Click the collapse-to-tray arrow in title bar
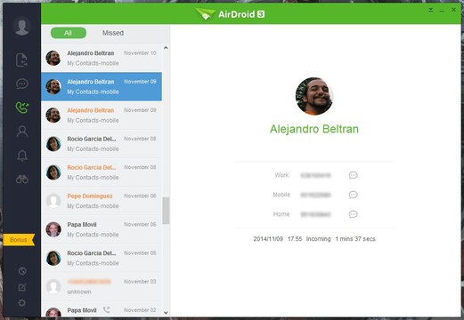Screen dimensions: 464x320 [431, 11]
